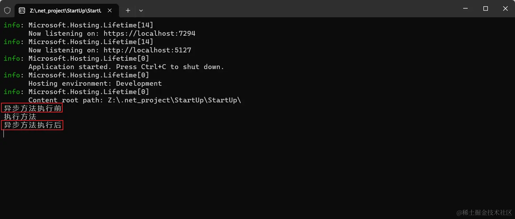Click the highlighted 异步方法执行前 output line
This screenshot has height=219, width=515.
click(x=32, y=108)
